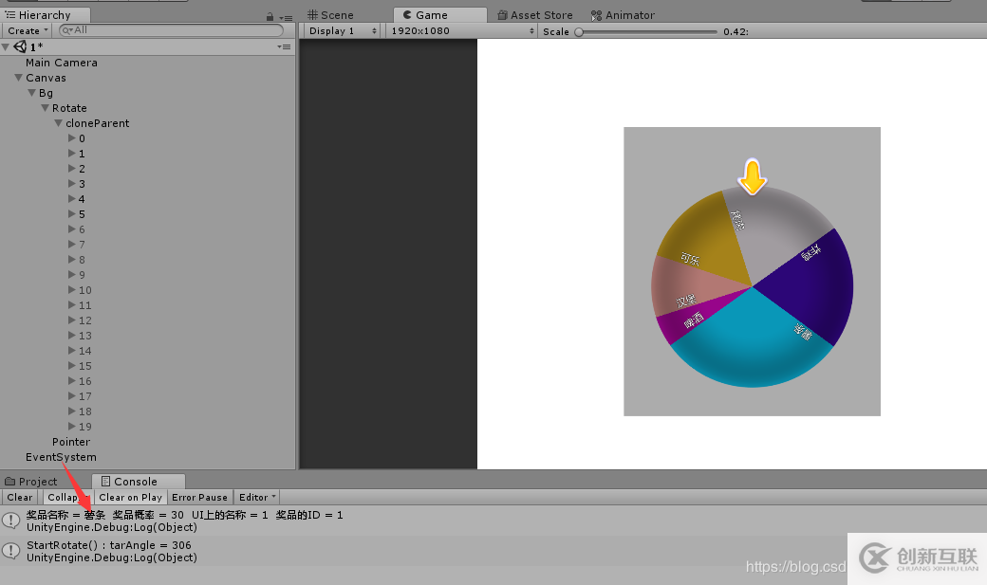Toggle Collapse in Console toolbar
Image resolution: width=987 pixels, height=585 pixels.
[66, 497]
